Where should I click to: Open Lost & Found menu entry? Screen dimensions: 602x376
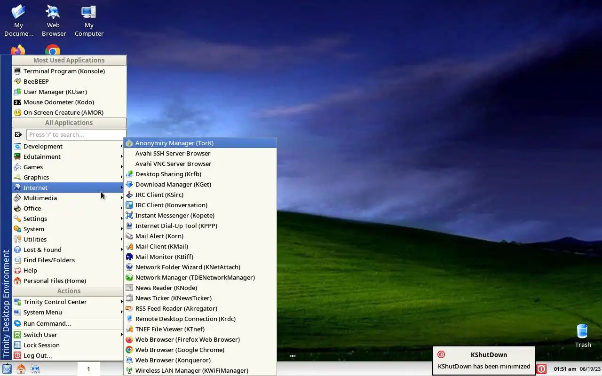pyautogui.click(x=69, y=250)
